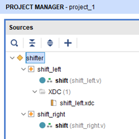Select the shift (shift_right.v) module entry
This screenshot has height=139, width=139.
pos(80,126)
